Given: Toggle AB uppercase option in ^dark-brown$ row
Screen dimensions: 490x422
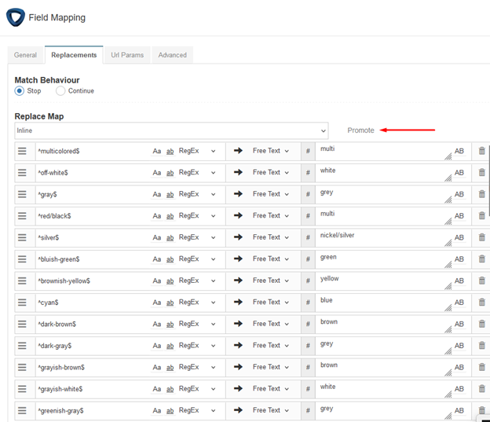Looking at the screenshot, I should pyautogui.click(x=459, y=324).
